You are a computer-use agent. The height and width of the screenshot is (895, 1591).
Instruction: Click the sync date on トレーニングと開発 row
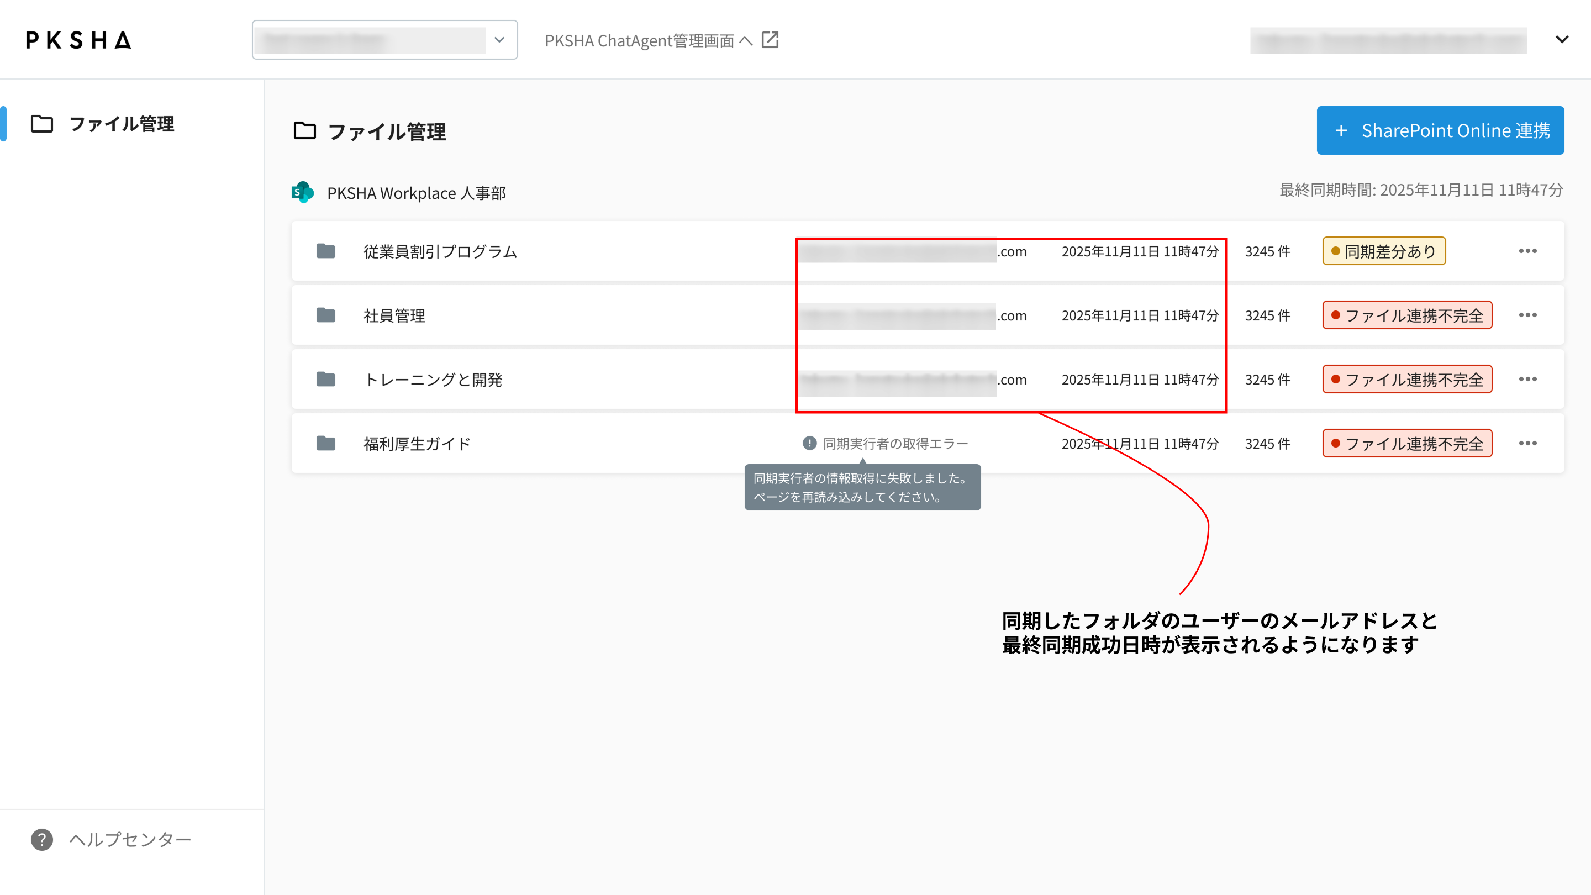tap(1140, 380)
